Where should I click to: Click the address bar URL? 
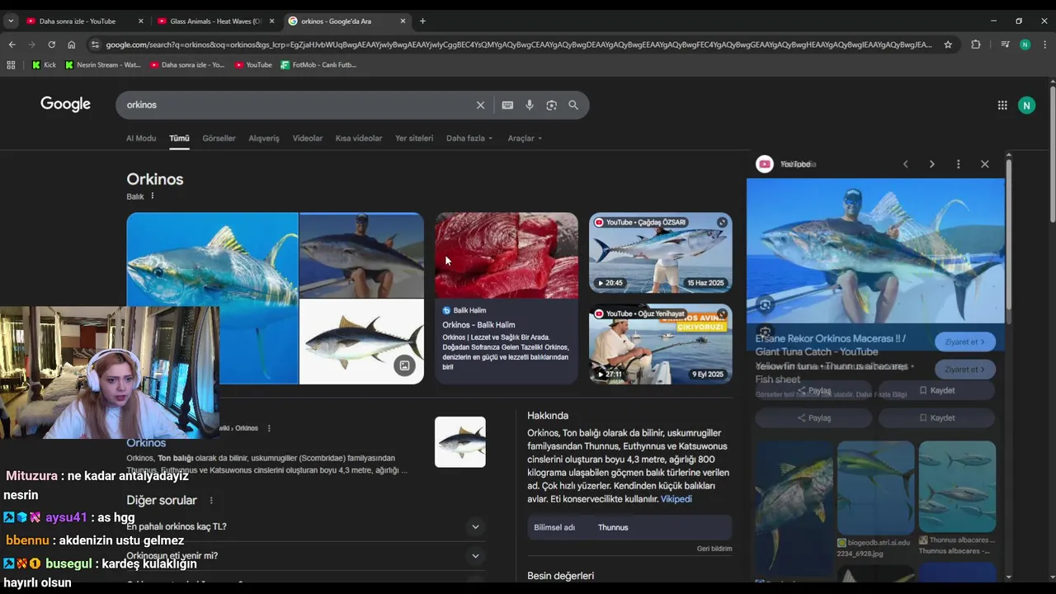tap(518, 45)
